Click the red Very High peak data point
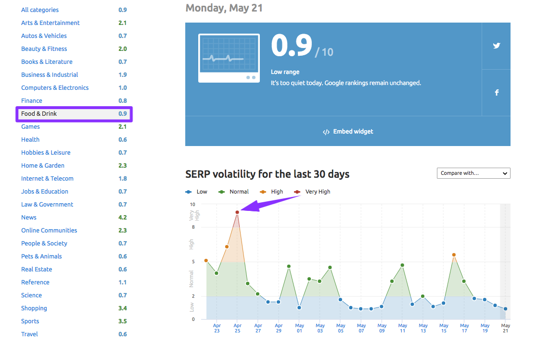Image resolution: width=537 pixels, height=343 pixels. point(237,213)
